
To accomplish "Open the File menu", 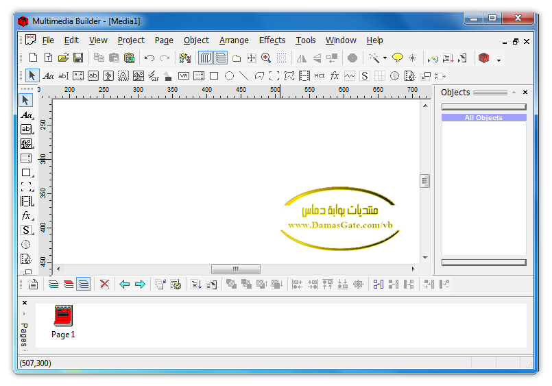I will click(x=48, y=40).
